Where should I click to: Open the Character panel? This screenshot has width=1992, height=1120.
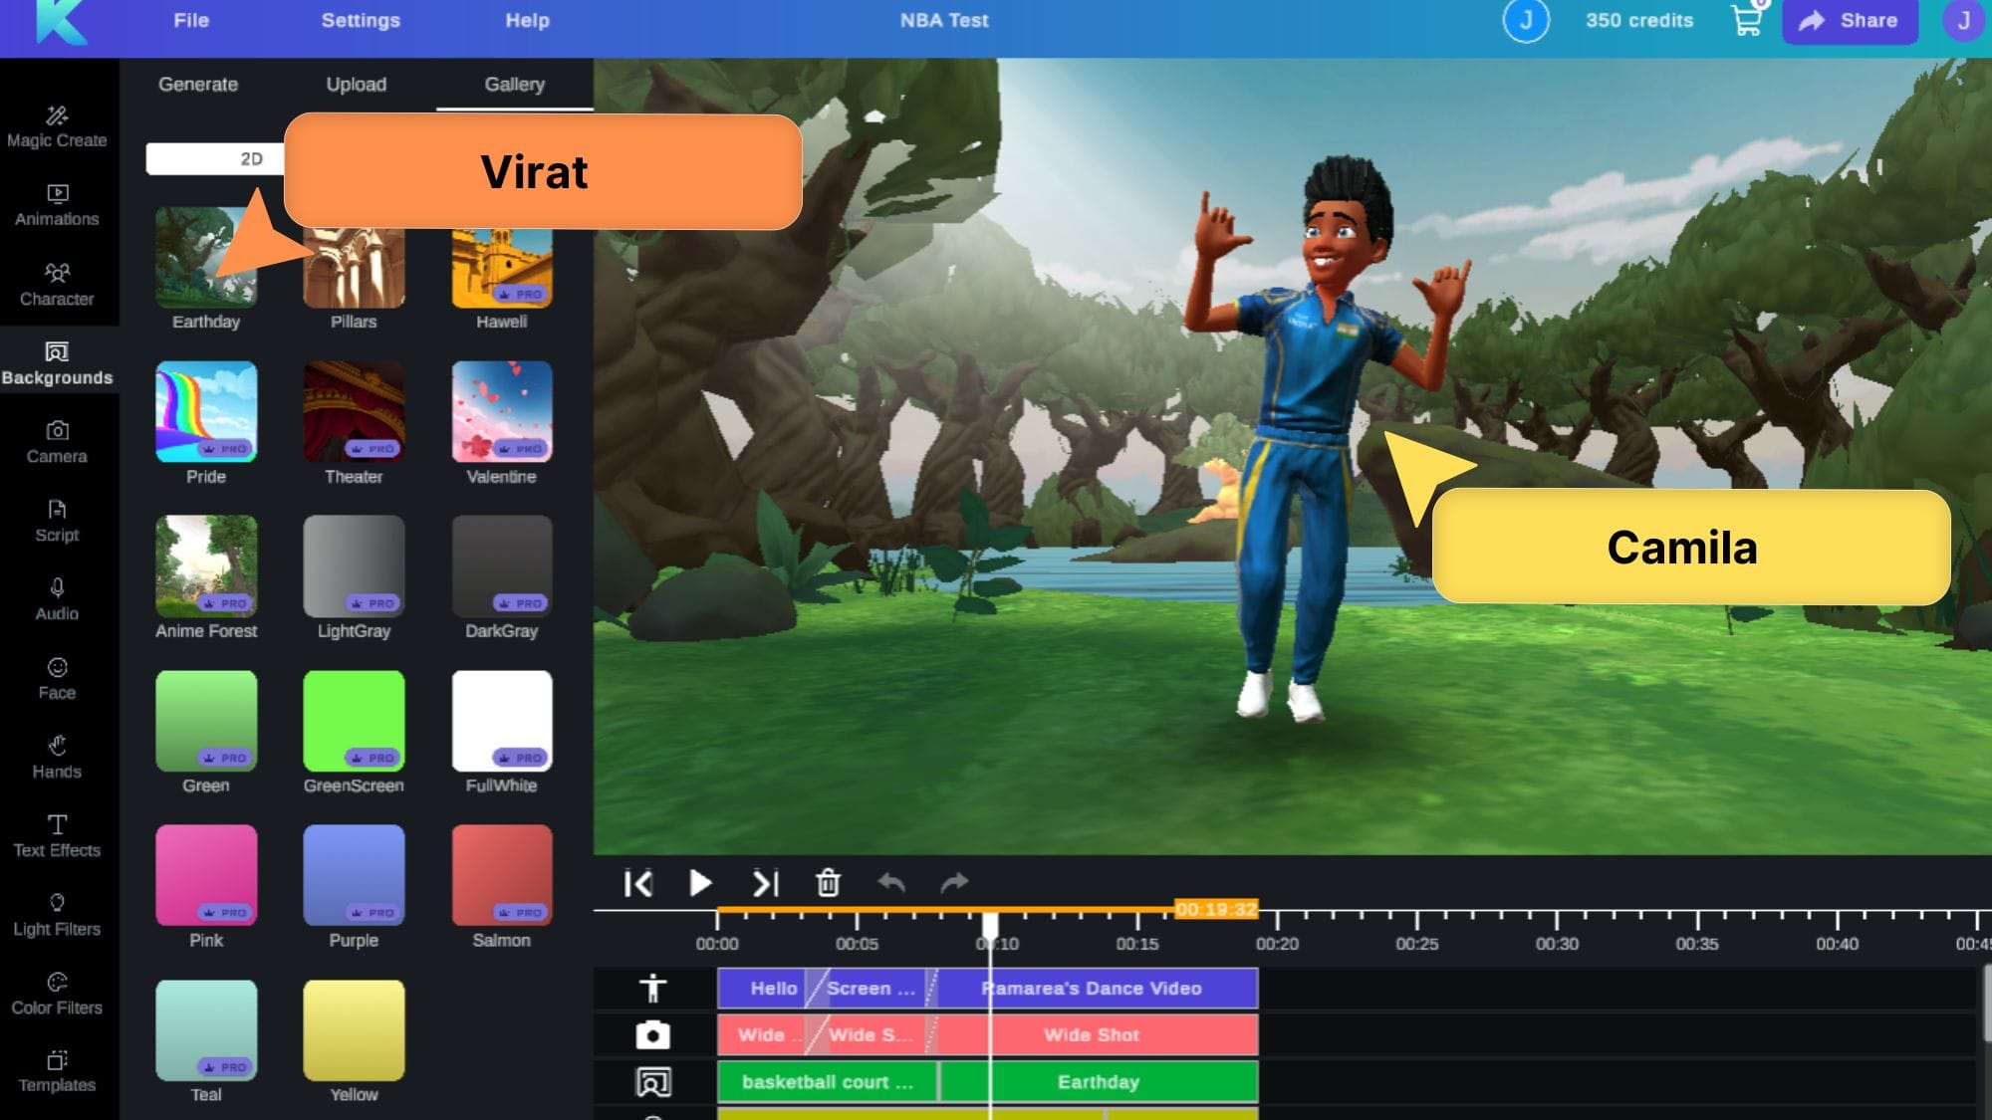pyautogui.click(x=56, y=283)
